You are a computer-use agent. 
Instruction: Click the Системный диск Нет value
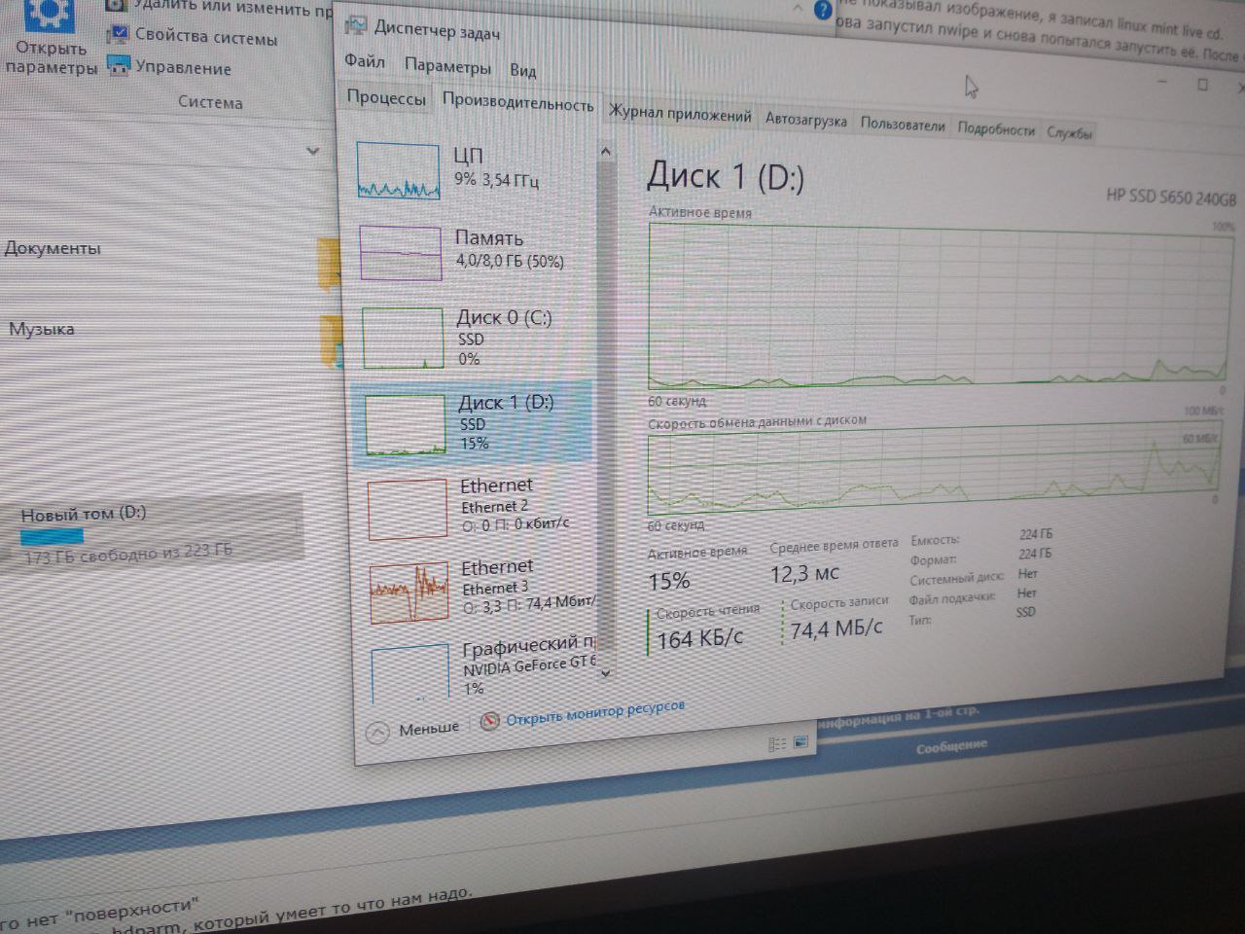click(x=1028, y=573)
